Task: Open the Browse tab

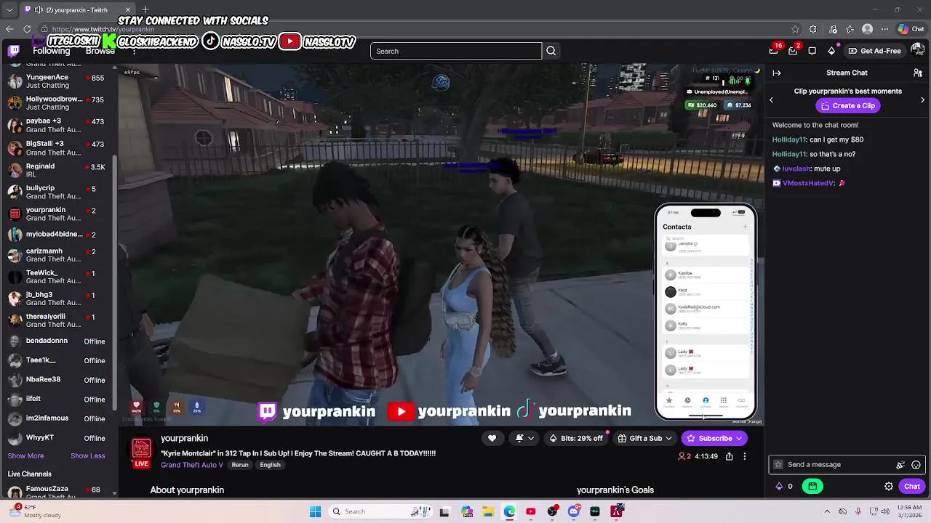Action: tap(100, 51)
